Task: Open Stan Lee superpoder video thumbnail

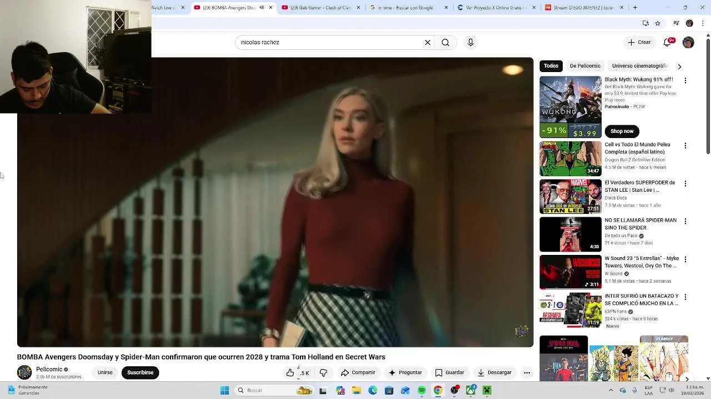Action: coord(570,196)
